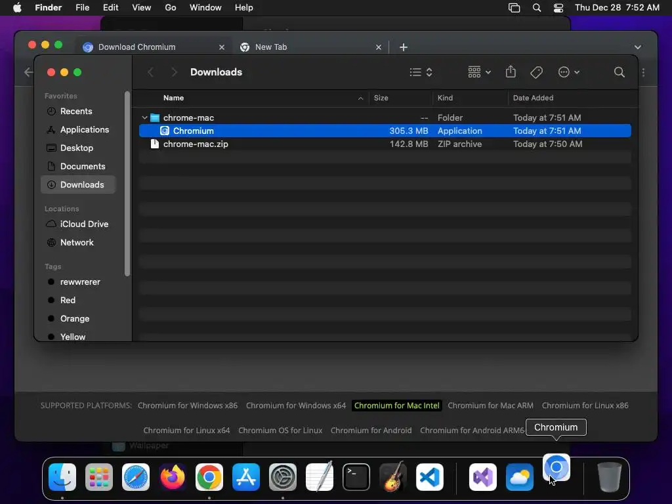
Task: Click the Edit Tags icon in Finder toolbar
Action: pyautogui.click(x=536, y=72)
